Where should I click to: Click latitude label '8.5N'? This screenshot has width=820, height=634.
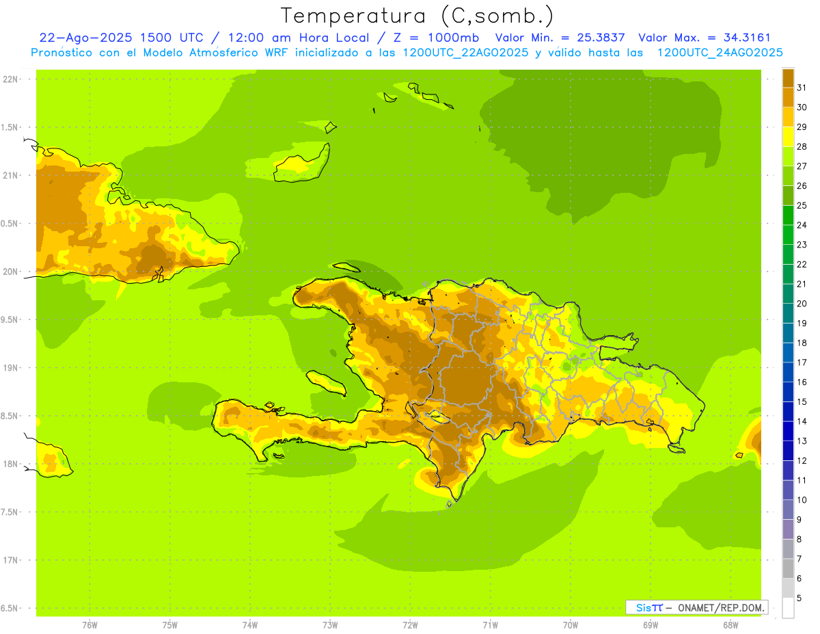click(x=10, y=416)
